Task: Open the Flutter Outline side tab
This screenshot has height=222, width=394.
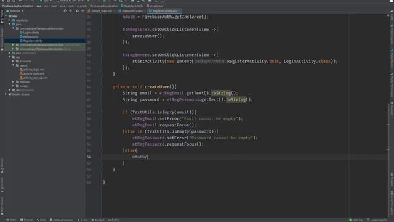Action: (392, 59)
